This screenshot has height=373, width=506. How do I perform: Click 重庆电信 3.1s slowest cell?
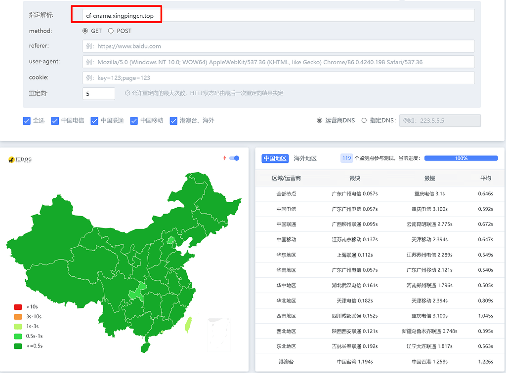(429, 193)
